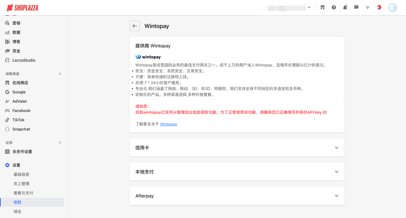
Task: Select 收款 settings submenu
Action: point(17,202)
